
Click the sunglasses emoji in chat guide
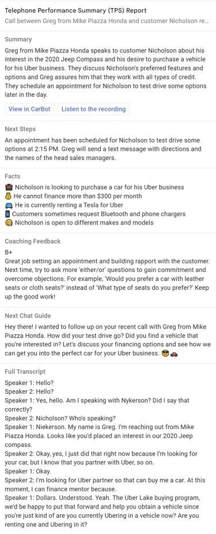pos(165,353)
